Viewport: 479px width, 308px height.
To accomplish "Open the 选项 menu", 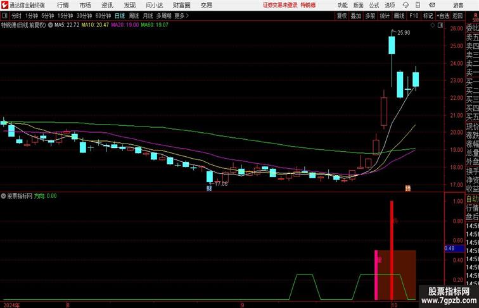I will (390, 5).
